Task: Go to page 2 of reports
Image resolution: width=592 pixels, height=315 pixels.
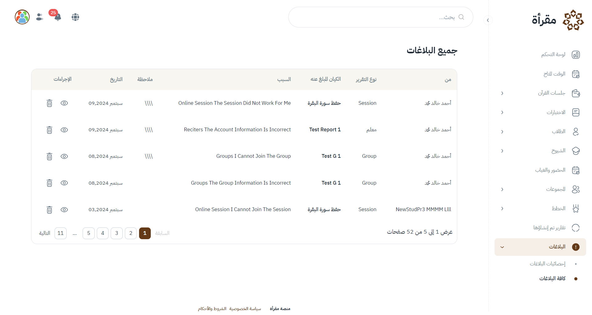Action: (x=131, y=233)
